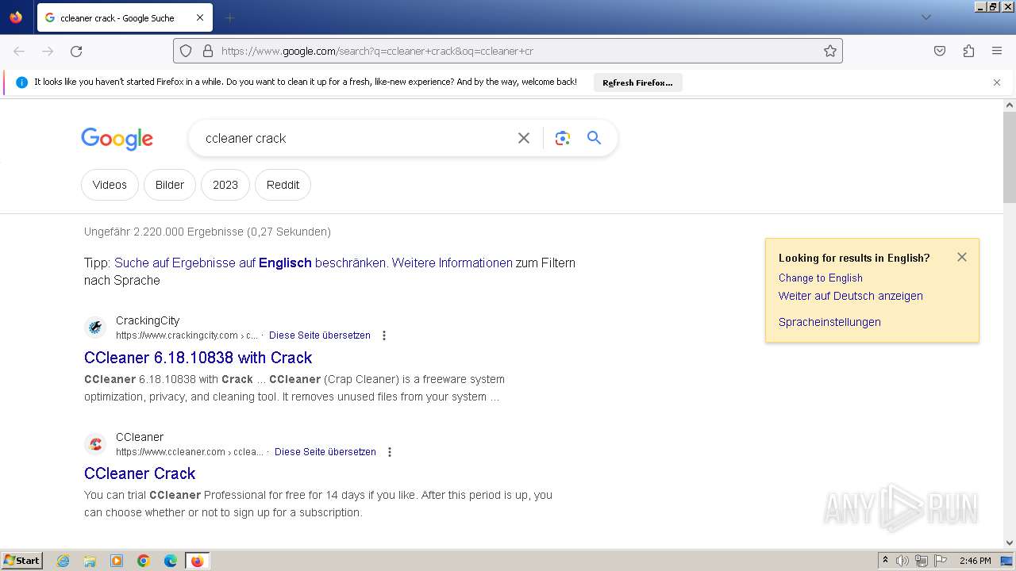Click the info icon in notification bar

(x=21, y=82)
